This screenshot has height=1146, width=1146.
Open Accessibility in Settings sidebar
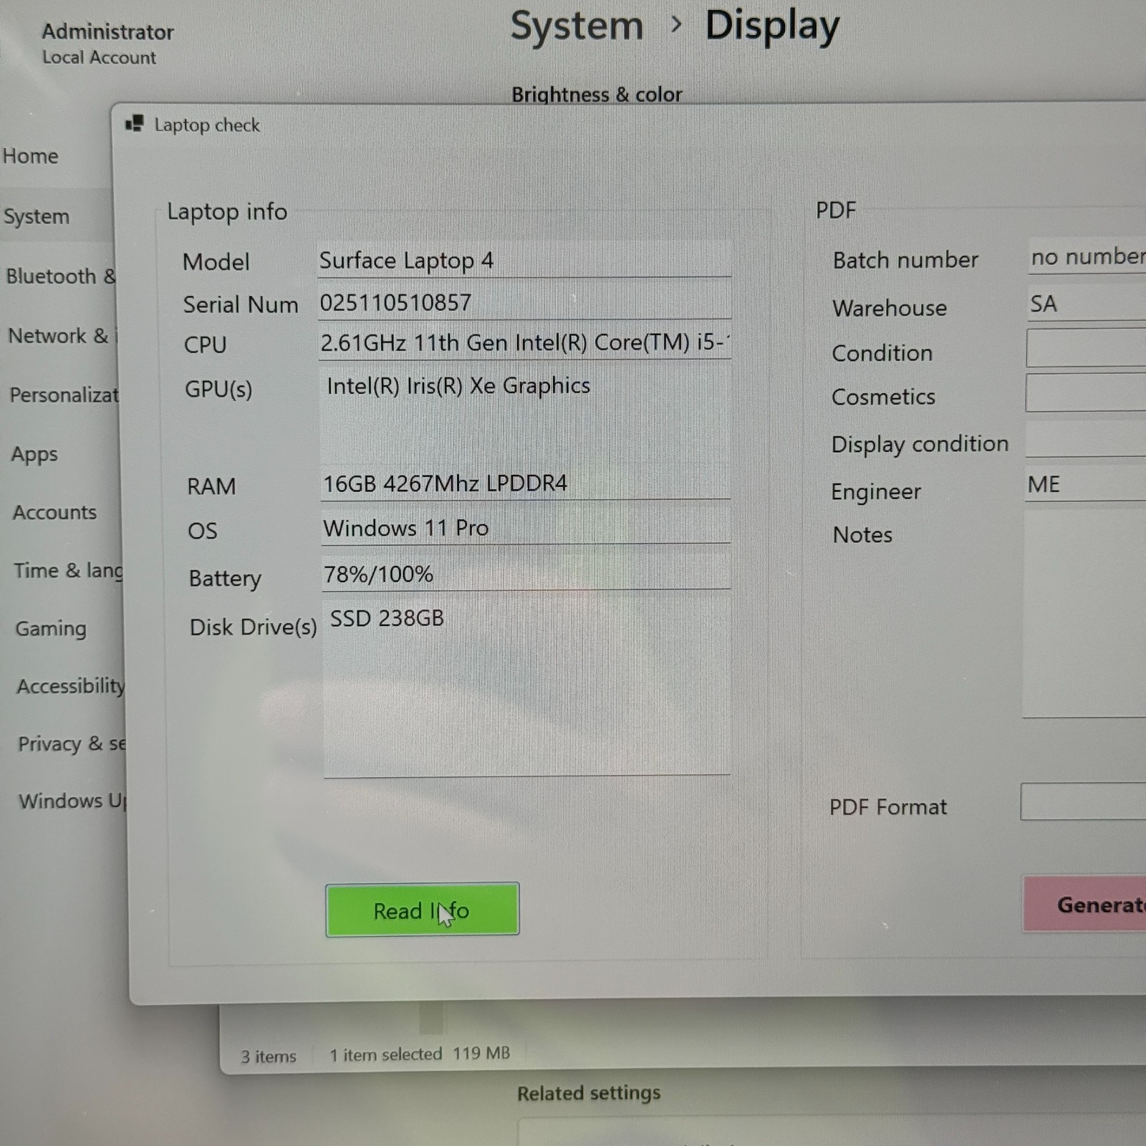(x=70, y=686)
